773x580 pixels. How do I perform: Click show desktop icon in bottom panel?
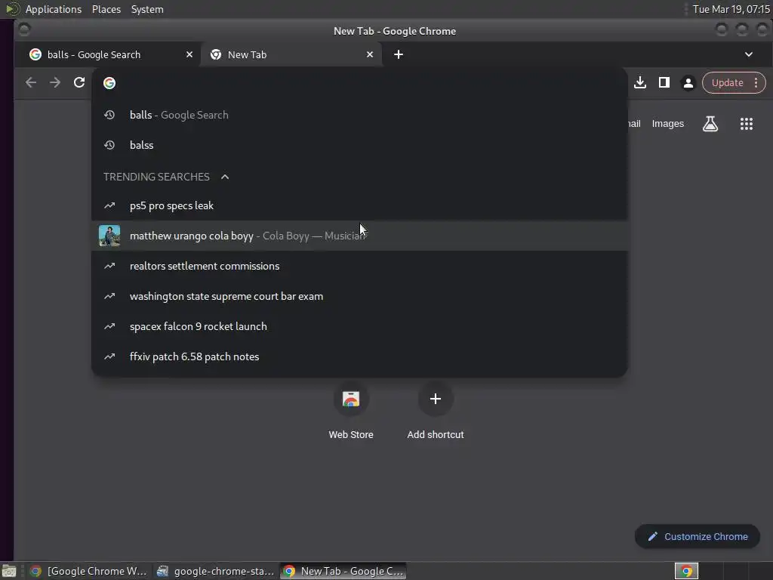tap(9, 571)
